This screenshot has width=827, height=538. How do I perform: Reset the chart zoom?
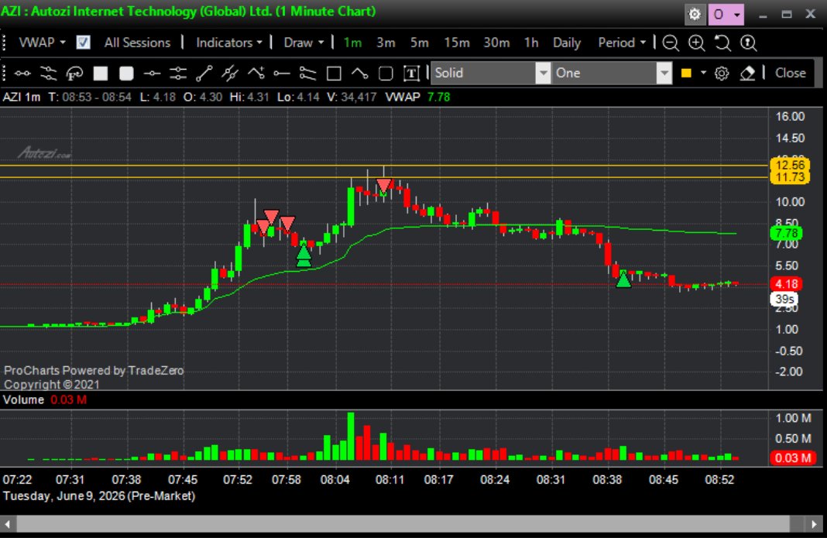[722, 43]
